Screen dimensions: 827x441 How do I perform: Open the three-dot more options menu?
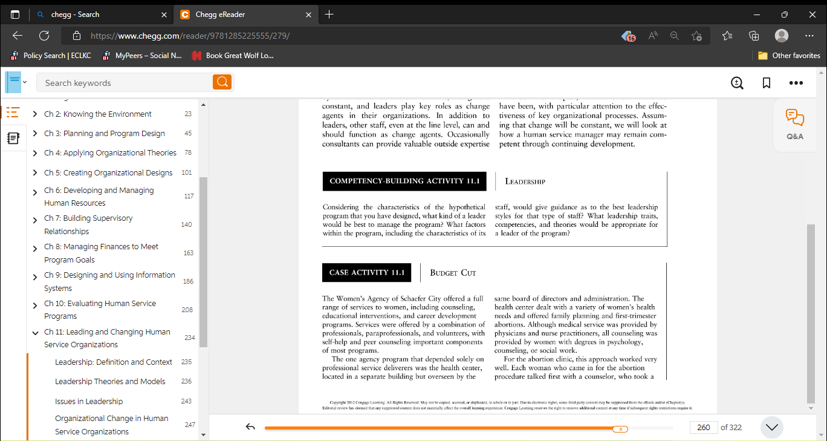click(796, 83)
